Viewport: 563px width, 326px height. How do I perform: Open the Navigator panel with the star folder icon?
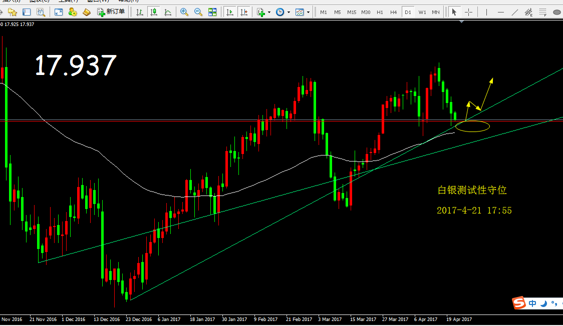coord(13,12)
